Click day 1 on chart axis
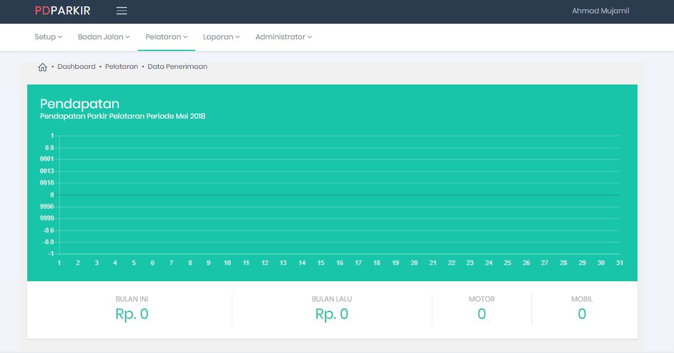The width and height of the screenshot is (674, 353). click(59, 263)
